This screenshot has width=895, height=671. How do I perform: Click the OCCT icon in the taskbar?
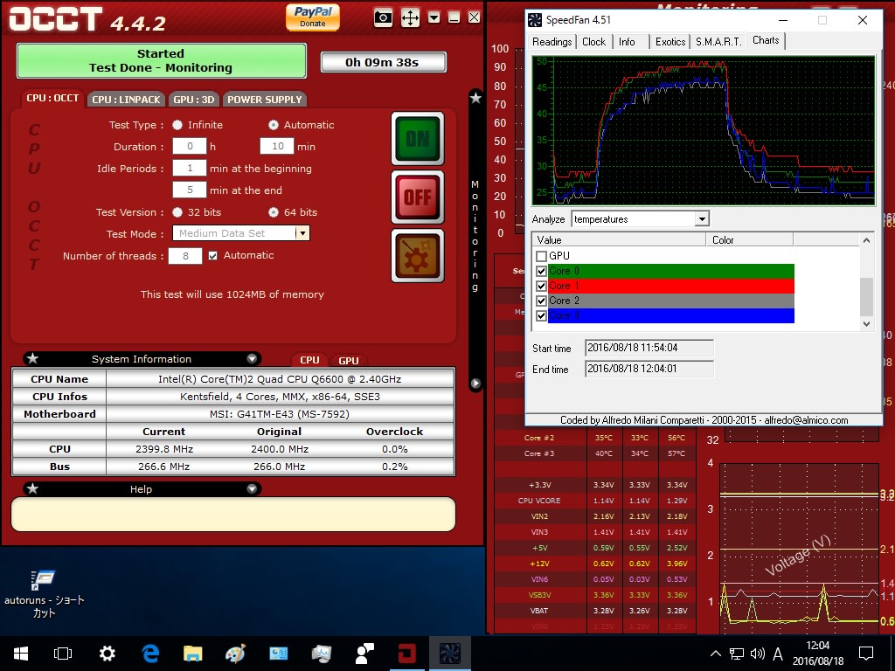pyautogui.click(x=407, y=654)
